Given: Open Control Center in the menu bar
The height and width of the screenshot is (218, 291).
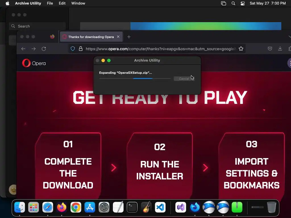Looking at the screenshot, I should pos(243,3).
